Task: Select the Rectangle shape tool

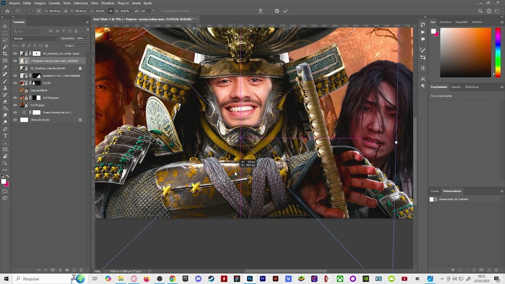Action: (x=5, y=149)
